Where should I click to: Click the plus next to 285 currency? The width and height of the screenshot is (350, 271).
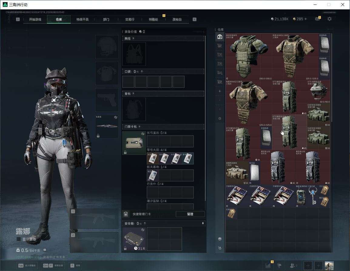(x=306, y=19)
